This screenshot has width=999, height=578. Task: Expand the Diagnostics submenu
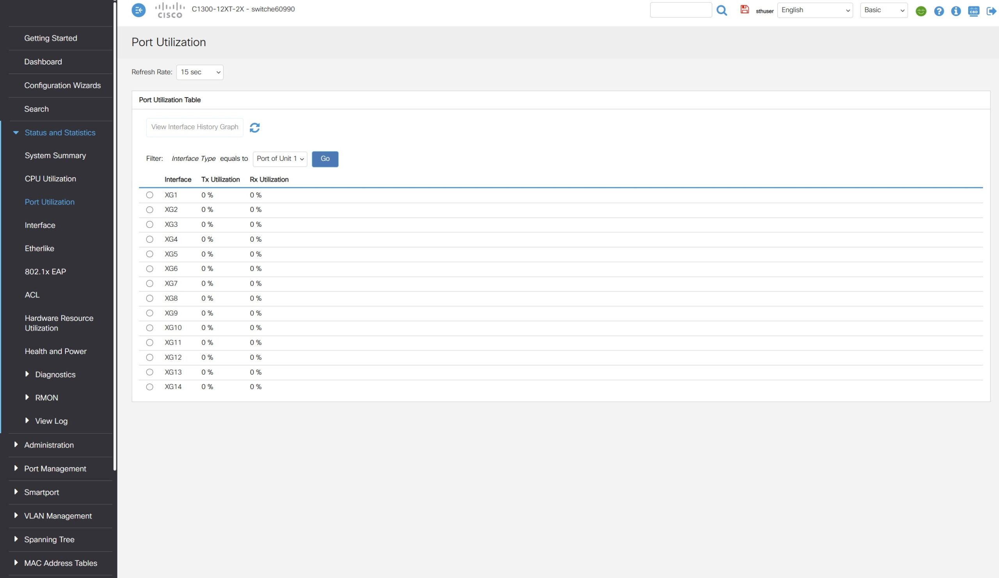tap(55, 375)
